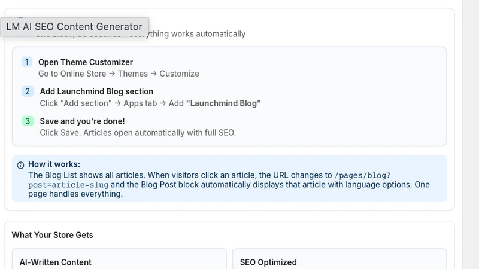Click the LM AI SEO Content Generator tooltip

74,27
